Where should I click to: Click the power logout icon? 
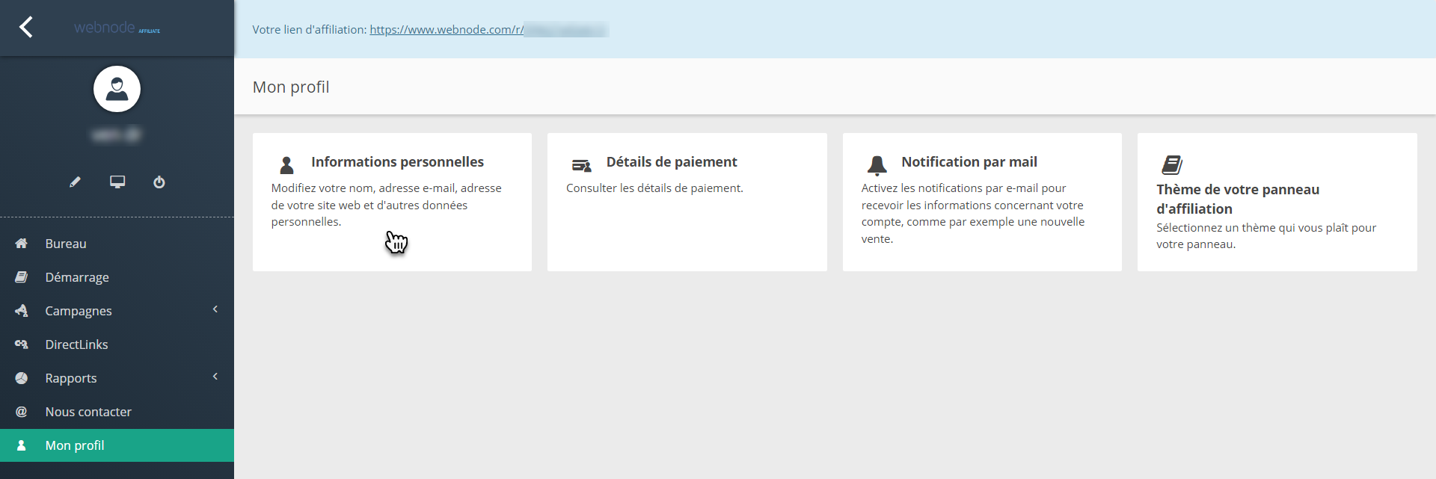tap(159, 182)
